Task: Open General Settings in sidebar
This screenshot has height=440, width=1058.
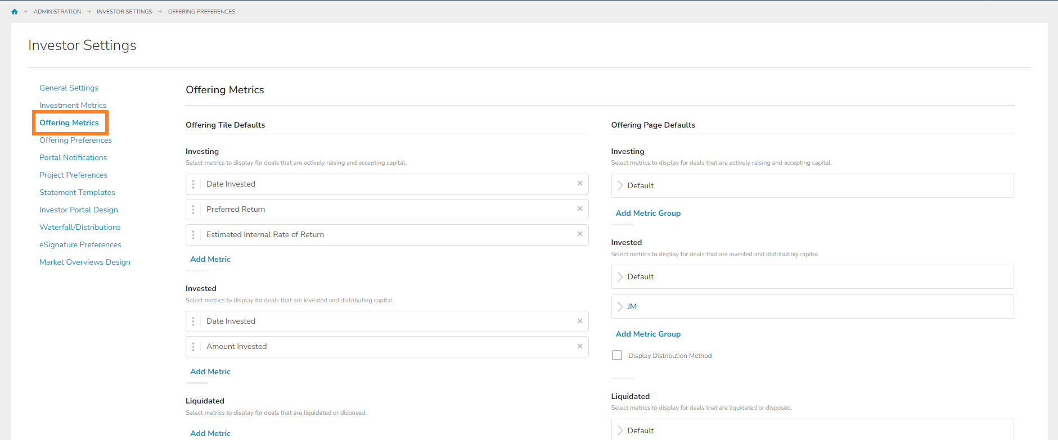Action: click(69, 88)
